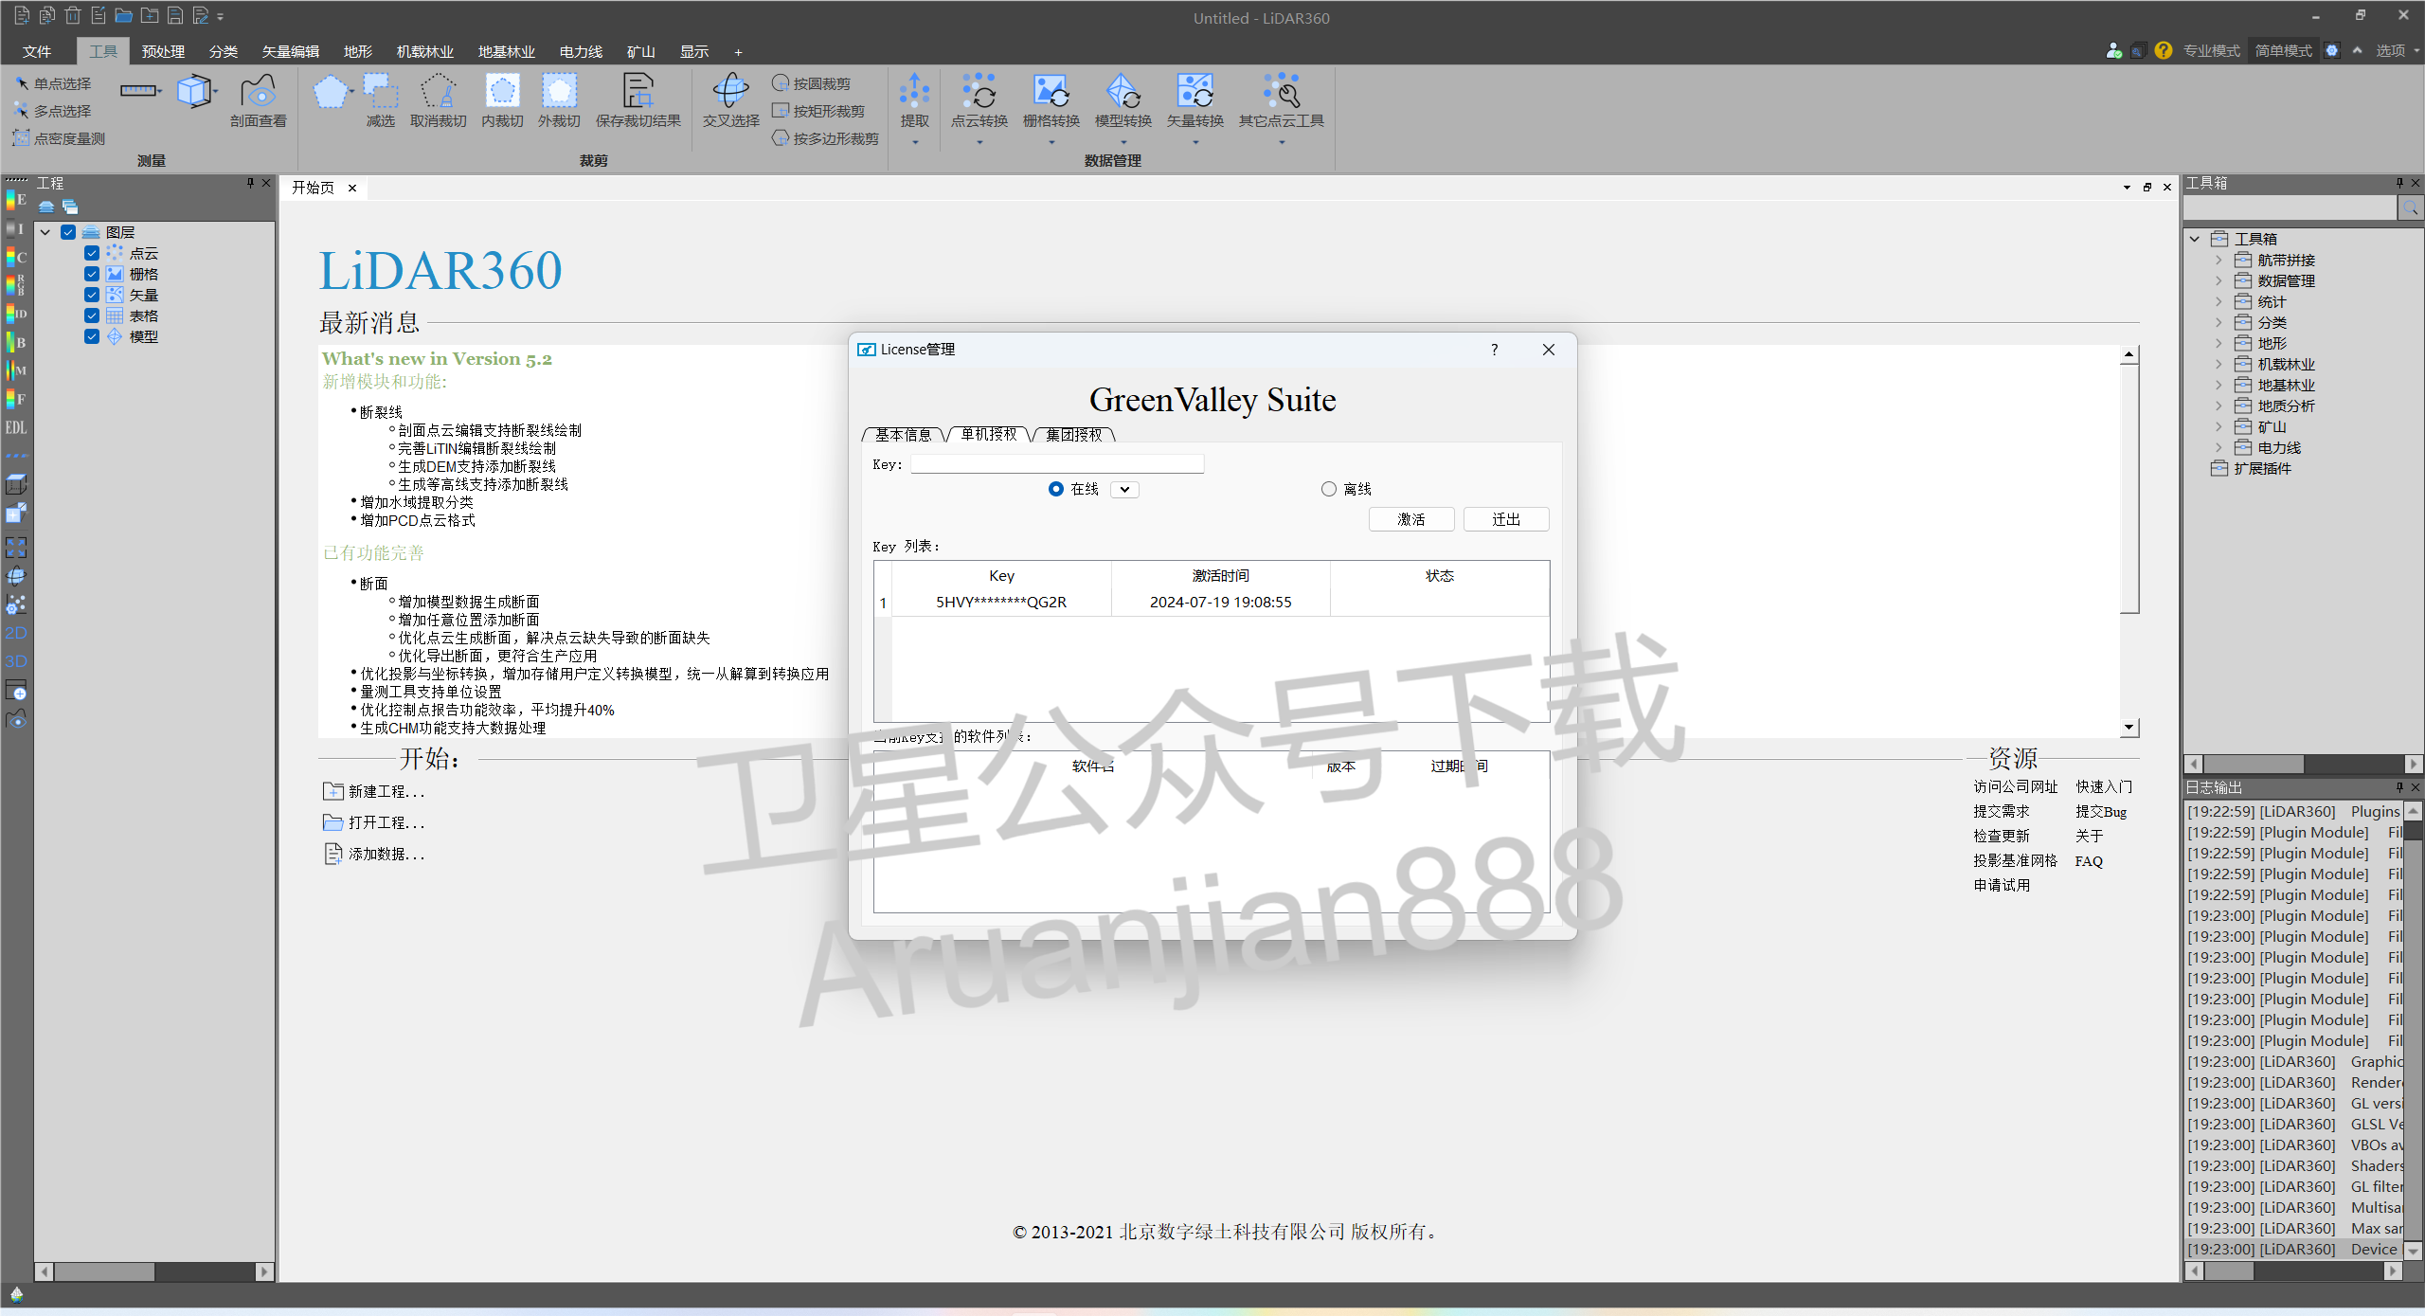Open the 集团授权 tab in License dialog
The width and height of the screenshot is (2425, 1316).
[x=1074, y=434]
